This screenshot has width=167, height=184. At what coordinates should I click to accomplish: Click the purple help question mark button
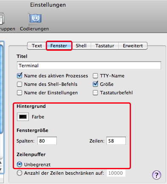coord(156,175)
